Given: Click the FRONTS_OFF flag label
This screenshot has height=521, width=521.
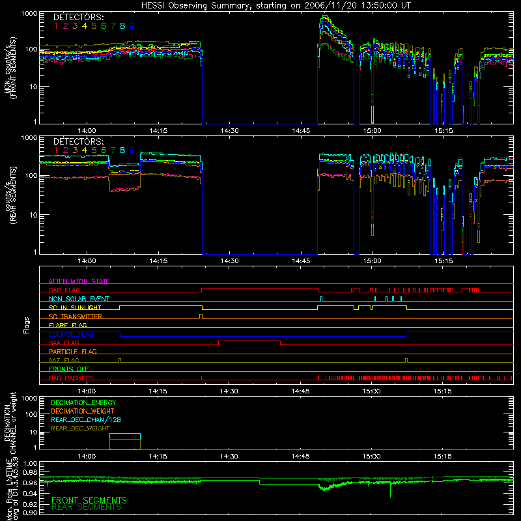Looking at the screenshot, I should [69, 369].
